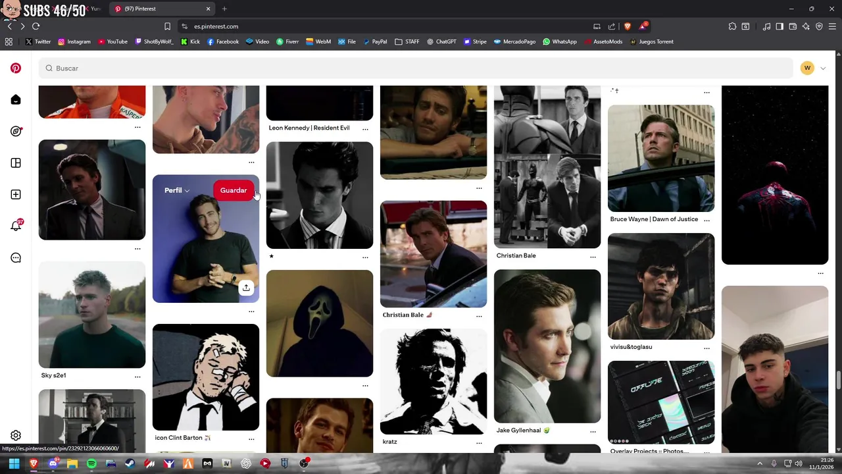
Task: Expand the account menu chevron
Action: point(822,68)
